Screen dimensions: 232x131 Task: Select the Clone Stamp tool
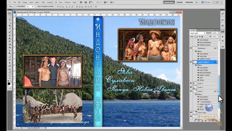(x=10, y=38)
